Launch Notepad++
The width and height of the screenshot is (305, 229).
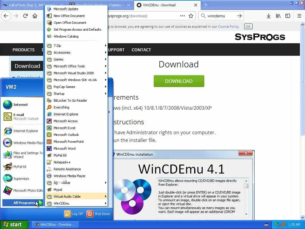point(76,162)
